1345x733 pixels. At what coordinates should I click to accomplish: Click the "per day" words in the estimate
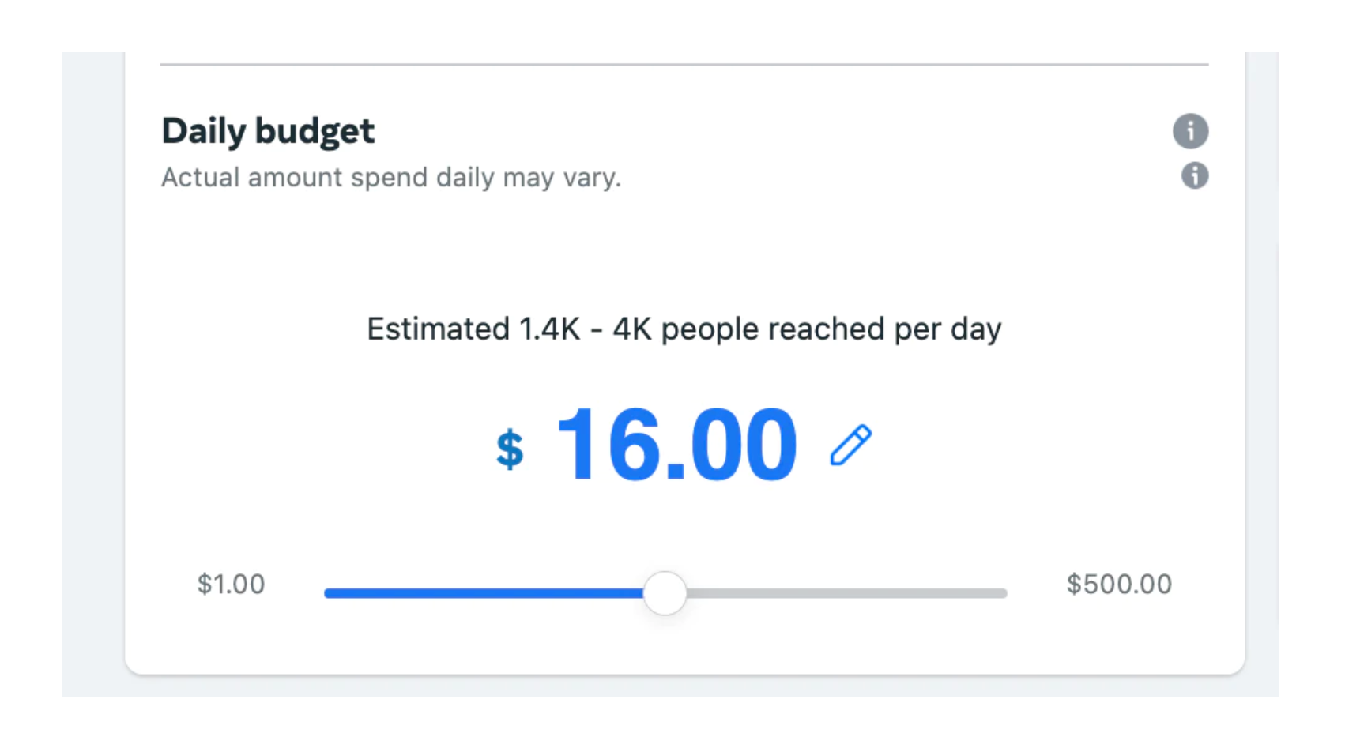(948, 329)
